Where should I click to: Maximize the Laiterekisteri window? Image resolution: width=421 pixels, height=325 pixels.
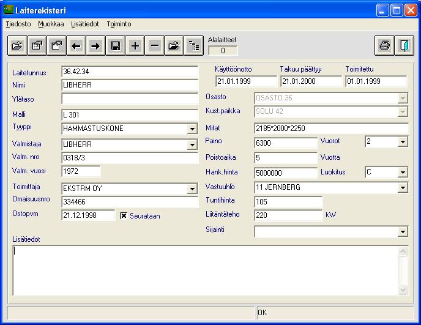click(x=397, y=11)
